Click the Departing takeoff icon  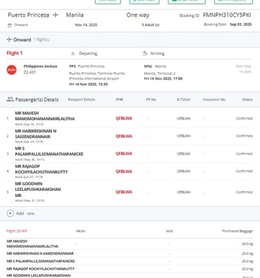(x=73, y=53)
